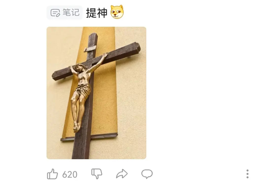Tap the thumbs-down dislike icon
The image size is (266, 182).
97,173
